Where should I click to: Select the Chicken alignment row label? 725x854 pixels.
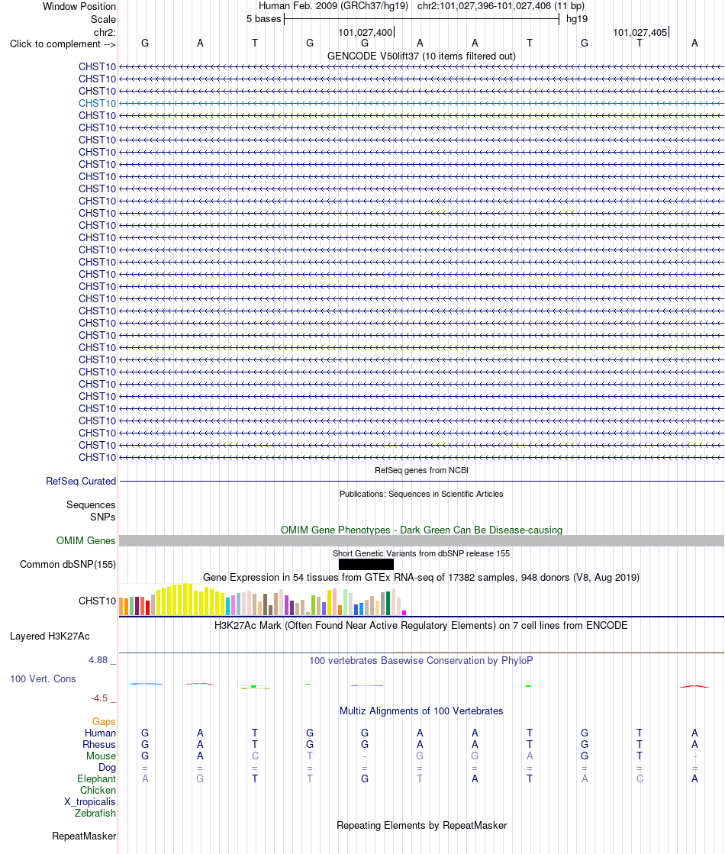click(x=98, y=791)
